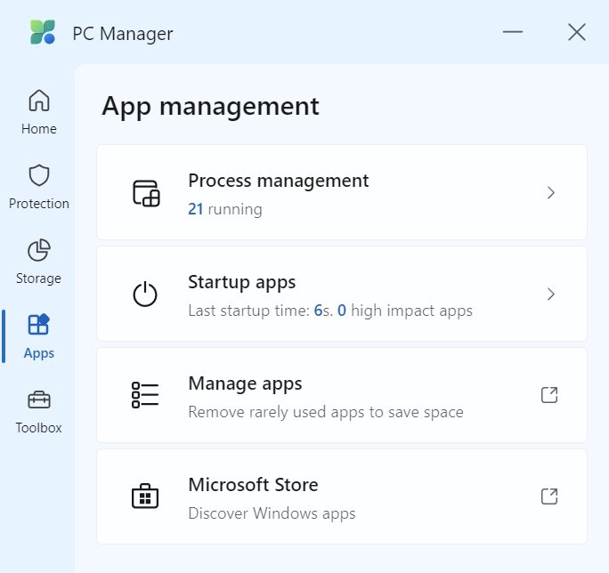Screen dimensions: 609x573
Task: Click 'Remove rarely used apps to save space'
Action: tap(326, 412)
